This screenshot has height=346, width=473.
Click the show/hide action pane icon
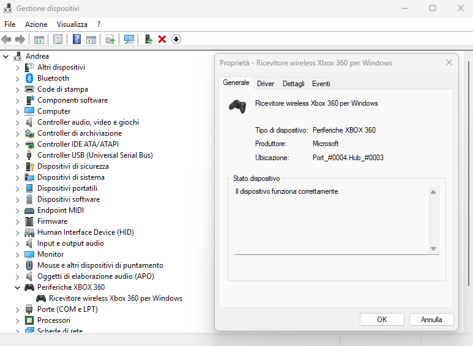(x=91, y=39)
